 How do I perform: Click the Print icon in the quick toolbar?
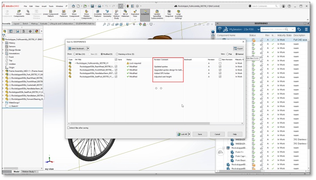[100, 6]
